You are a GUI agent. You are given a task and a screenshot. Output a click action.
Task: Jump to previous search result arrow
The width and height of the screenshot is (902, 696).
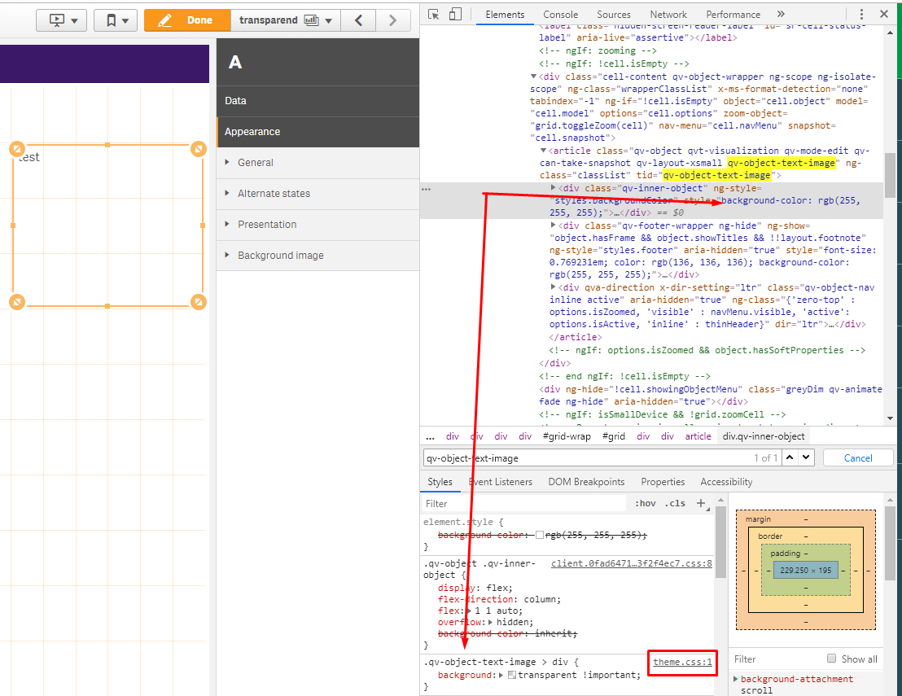789,458
